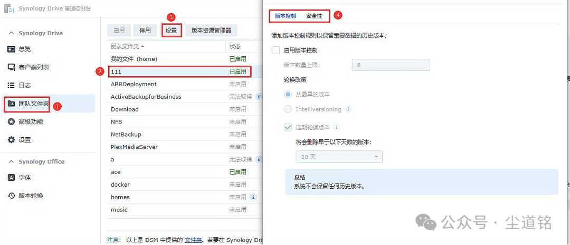The image size is (570, 245).
Task: Open the Font (字体) icon under Synology Office
Action: tap(11, 178)
